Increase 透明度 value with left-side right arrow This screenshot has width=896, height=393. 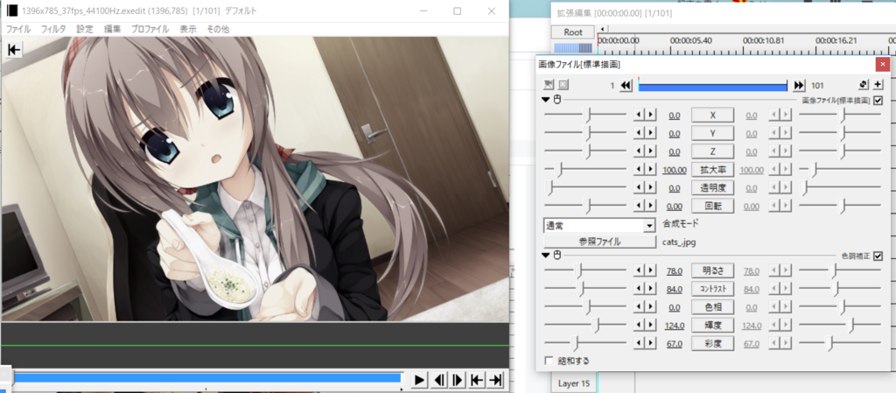(x=650, y=188)
